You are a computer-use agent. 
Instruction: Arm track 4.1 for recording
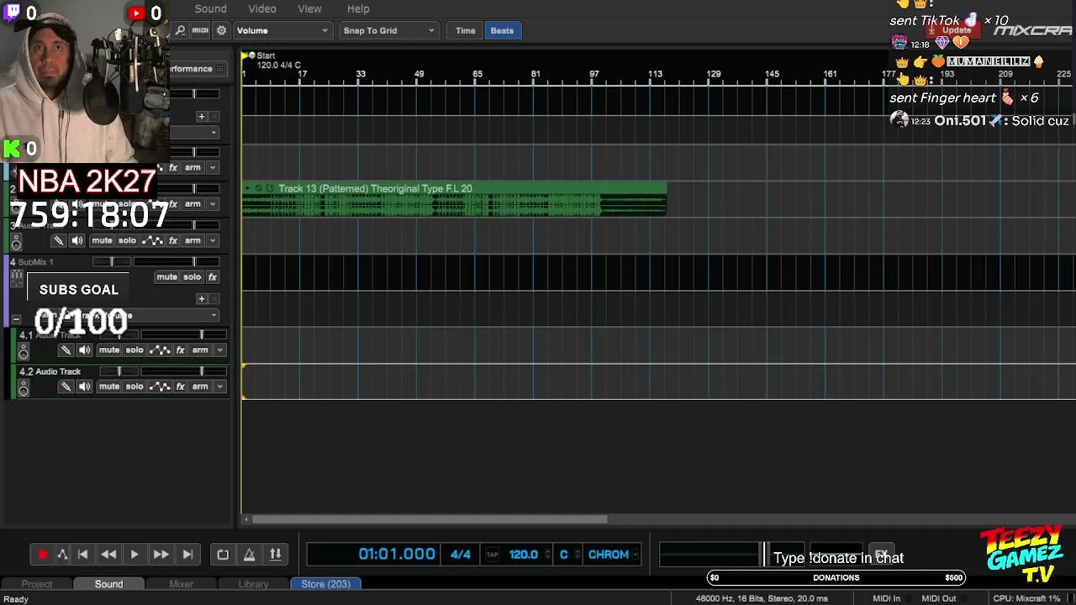click(200, 350)
